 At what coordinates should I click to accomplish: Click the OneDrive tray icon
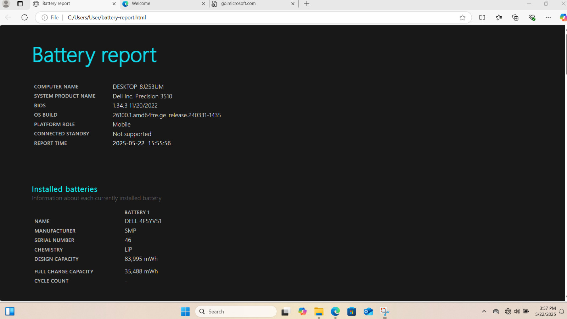click(x=496, y=311)
